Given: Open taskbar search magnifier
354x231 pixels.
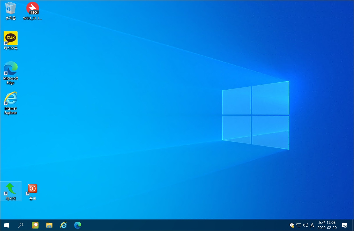Looking at the screenshot, I should pyautogui.click(x=21, y=225).
